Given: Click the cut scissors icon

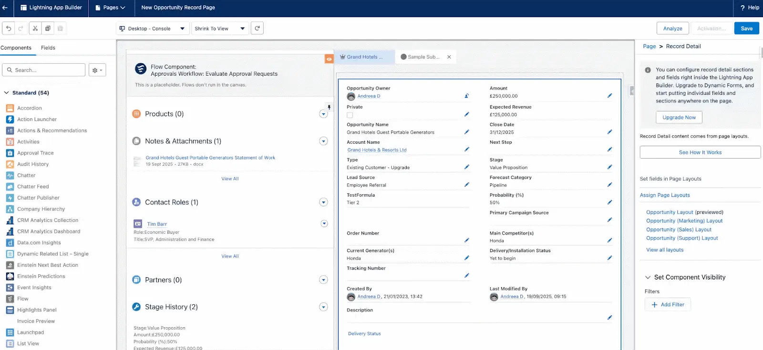Looking at the screenshot, I should tap(35, 29).
